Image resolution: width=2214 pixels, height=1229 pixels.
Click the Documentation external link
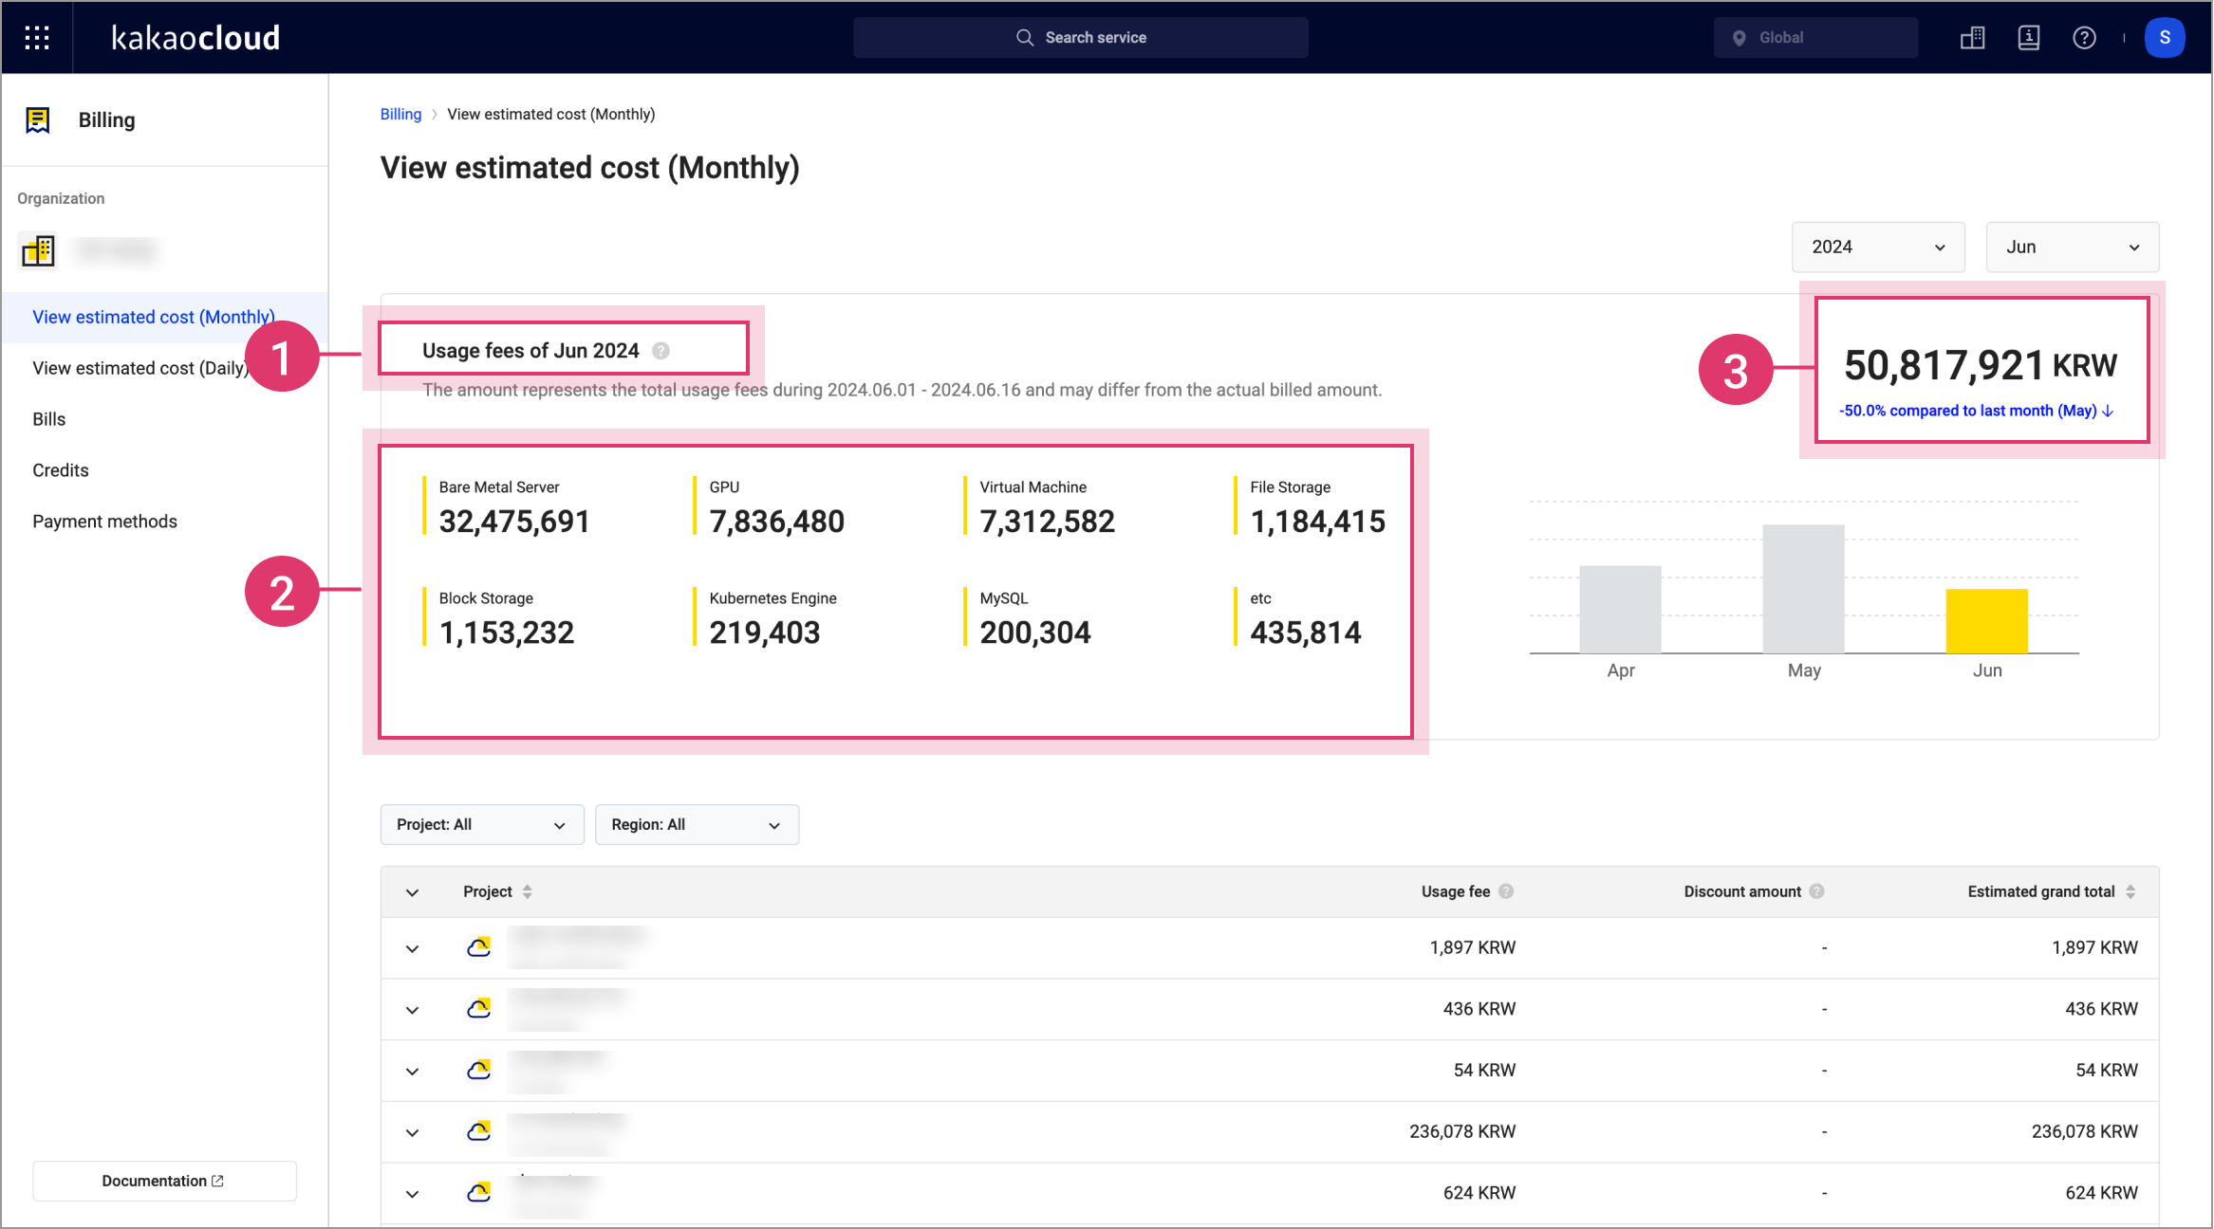[x=162, y=1181]
